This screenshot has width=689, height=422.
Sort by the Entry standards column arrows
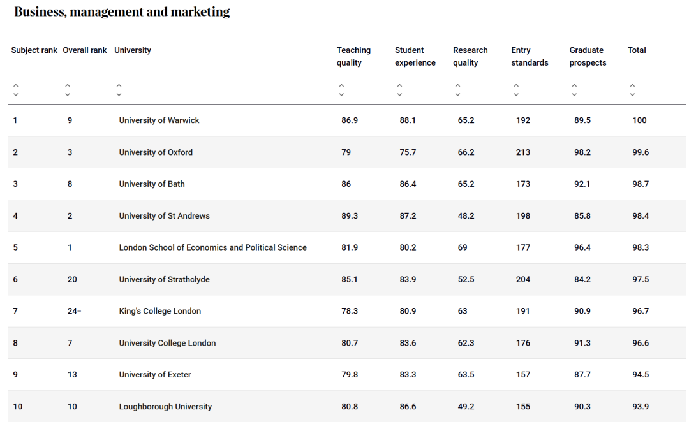coord(516,90)
